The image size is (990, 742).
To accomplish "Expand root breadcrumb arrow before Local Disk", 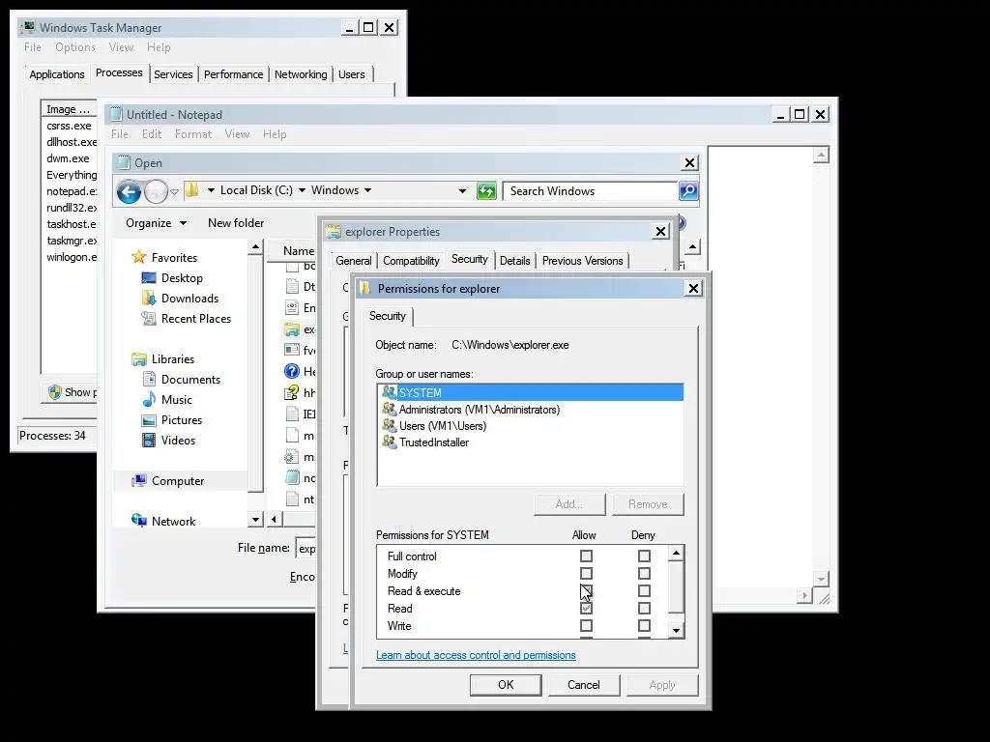I will pos(211,190).
